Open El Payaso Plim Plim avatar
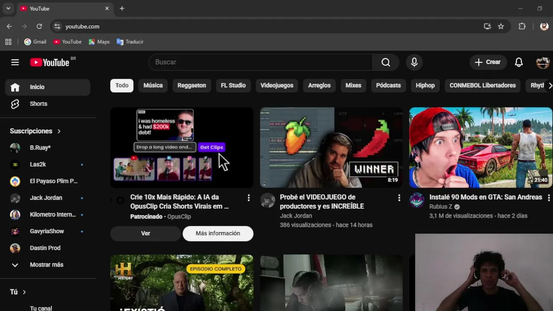The image size is (553, 311). (15, 181)
